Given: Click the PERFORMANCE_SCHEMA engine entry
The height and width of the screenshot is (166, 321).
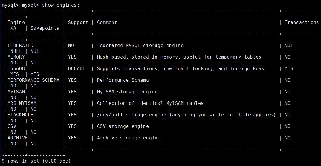Looking at the screenshot, I should click(33, 80).
